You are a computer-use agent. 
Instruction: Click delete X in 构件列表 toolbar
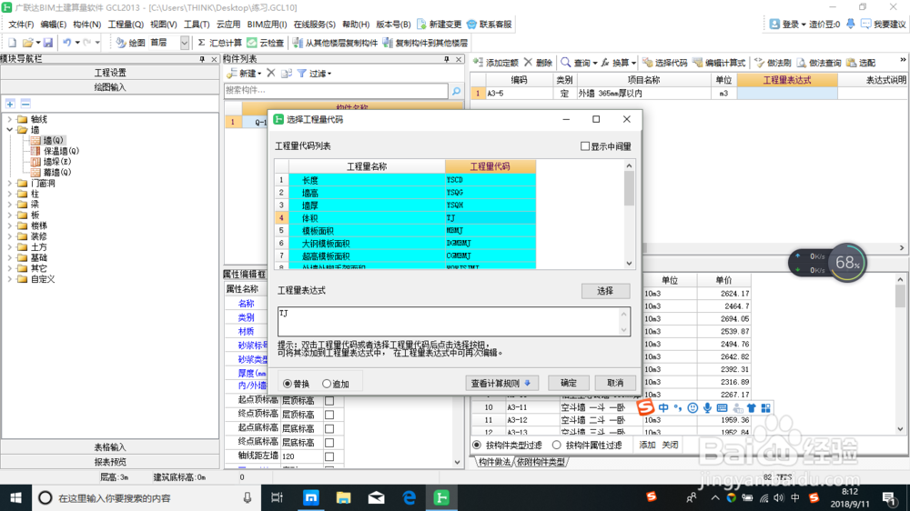tap(271, 73)
